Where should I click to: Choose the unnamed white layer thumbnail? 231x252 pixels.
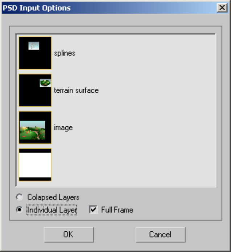[35, 165]
